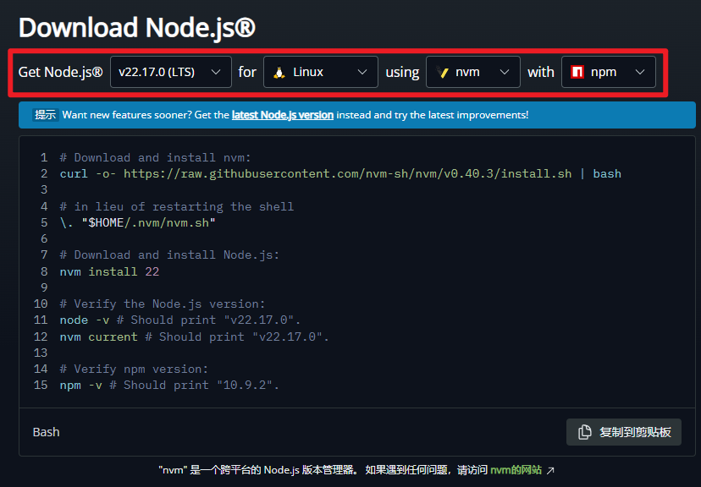The image size is (701, 487).
Task: Click the Download Node.js® heading
Action: [x=136, y=27]
